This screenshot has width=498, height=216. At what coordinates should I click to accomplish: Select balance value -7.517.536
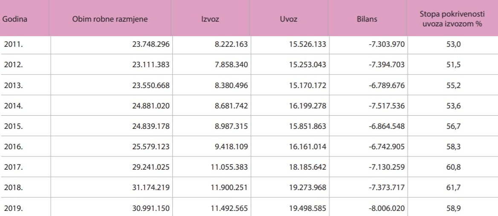[387, 106]
